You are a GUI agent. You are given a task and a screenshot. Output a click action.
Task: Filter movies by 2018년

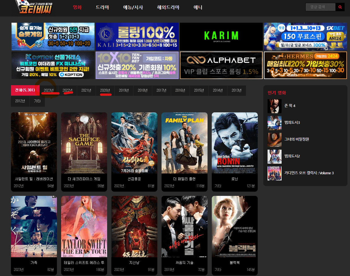pos(142,90)
